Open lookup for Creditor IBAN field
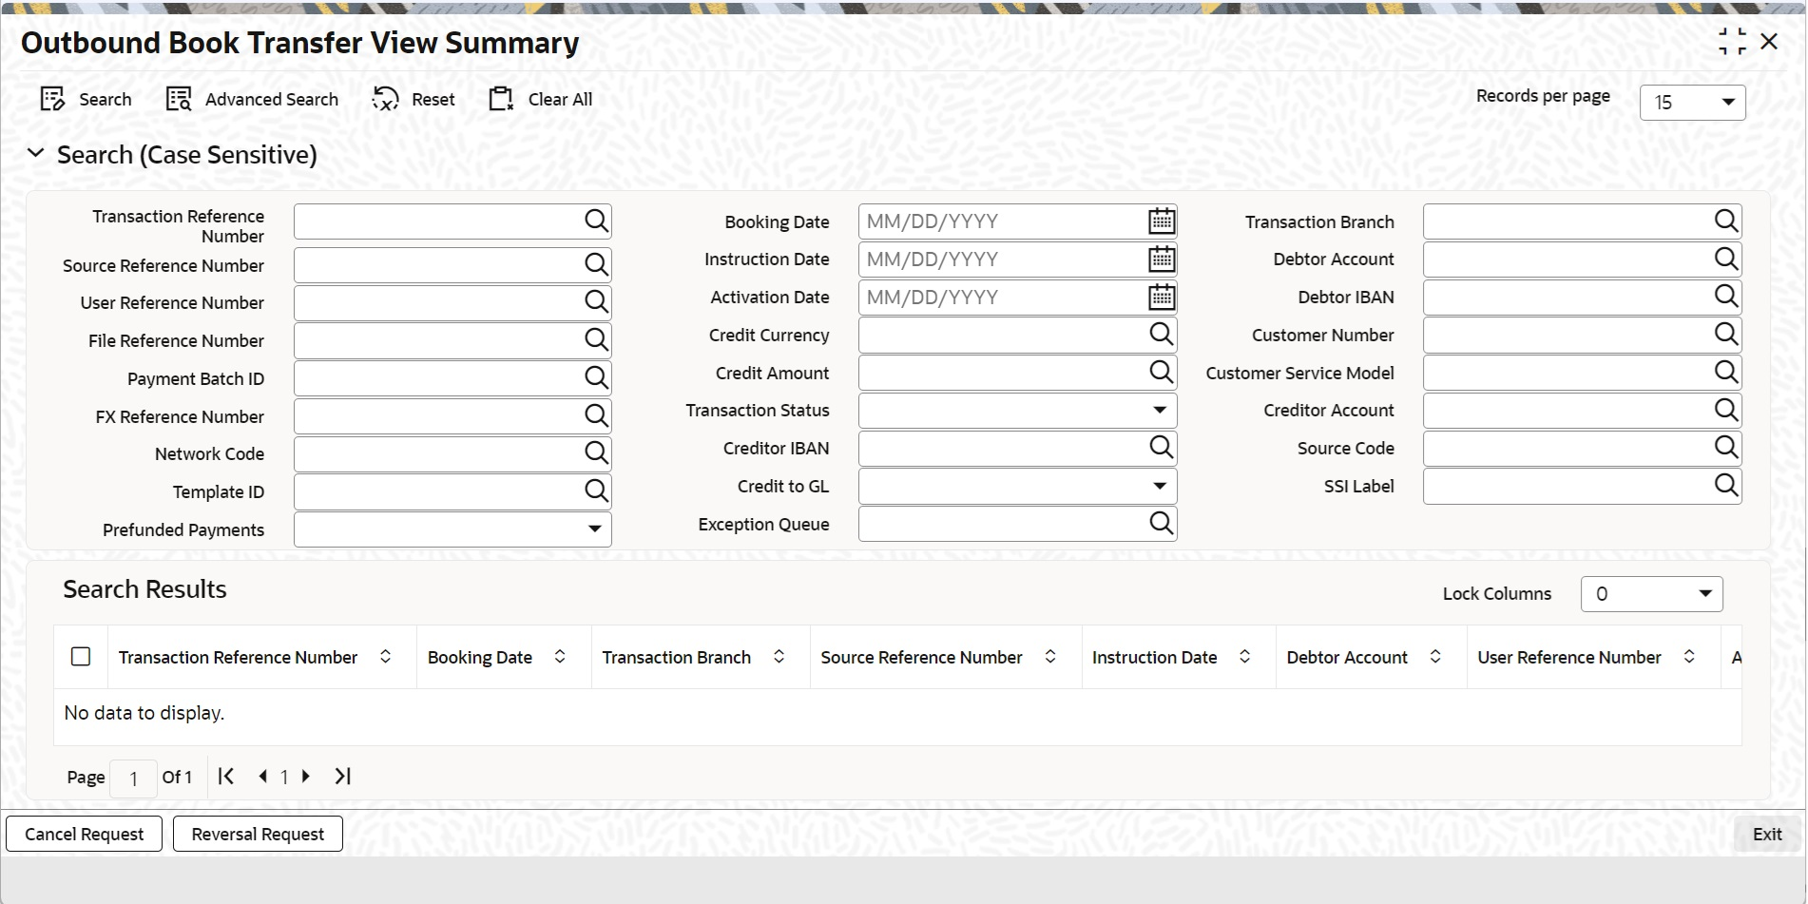Screen dimensions: 1808x904 coord(1161,448)
